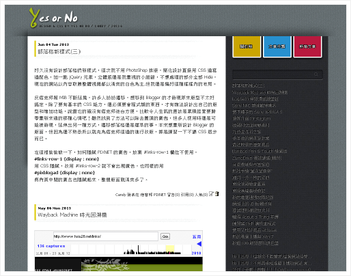This screenshot has height=276, width=351.
Task: Click the 引用(0) trackback link
Action: (x=187, y=195)
